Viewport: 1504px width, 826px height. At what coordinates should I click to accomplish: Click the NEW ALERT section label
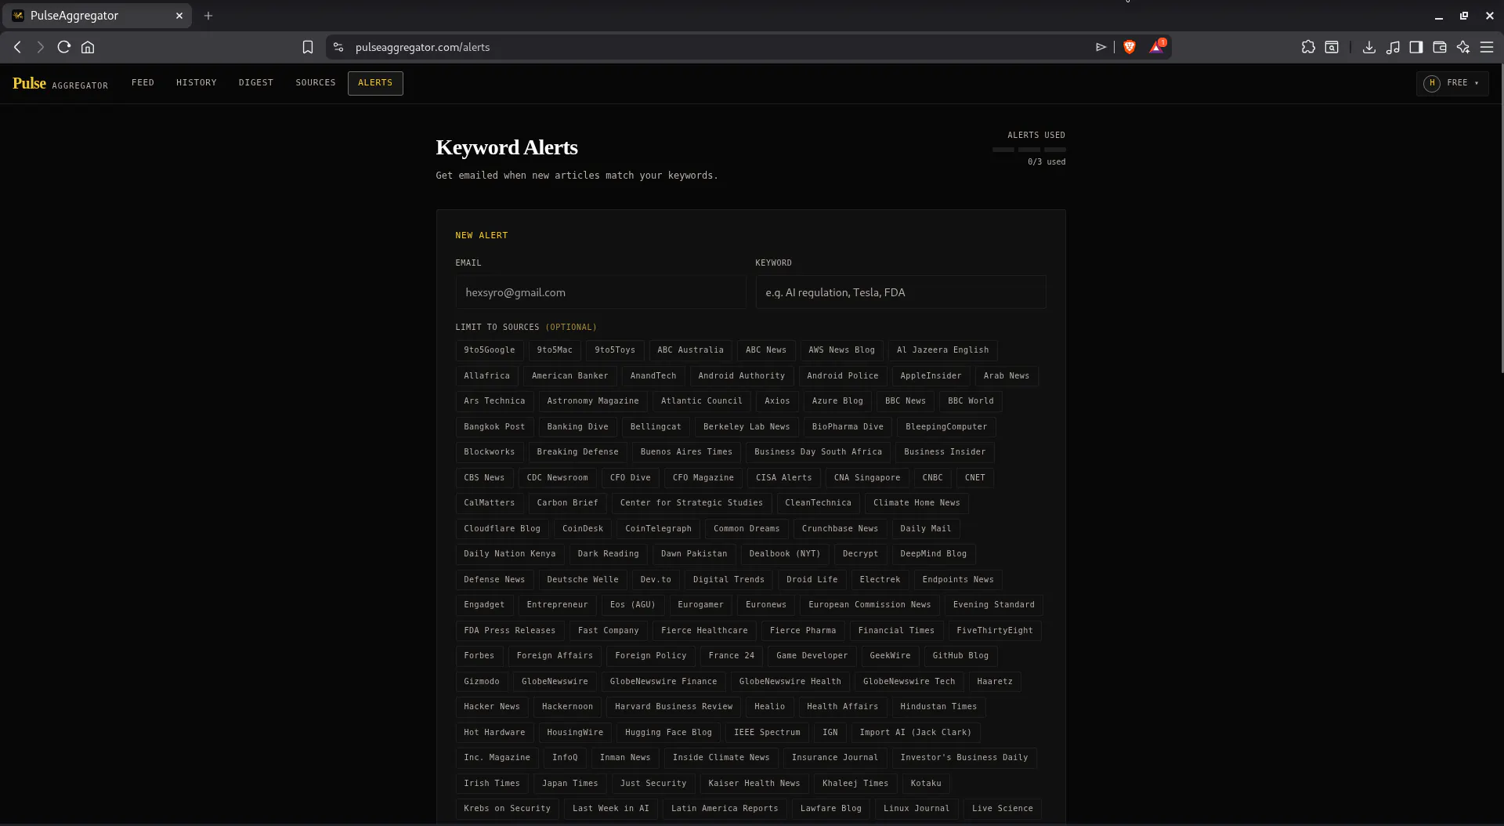pyautogui.click(x=482, y=236)
